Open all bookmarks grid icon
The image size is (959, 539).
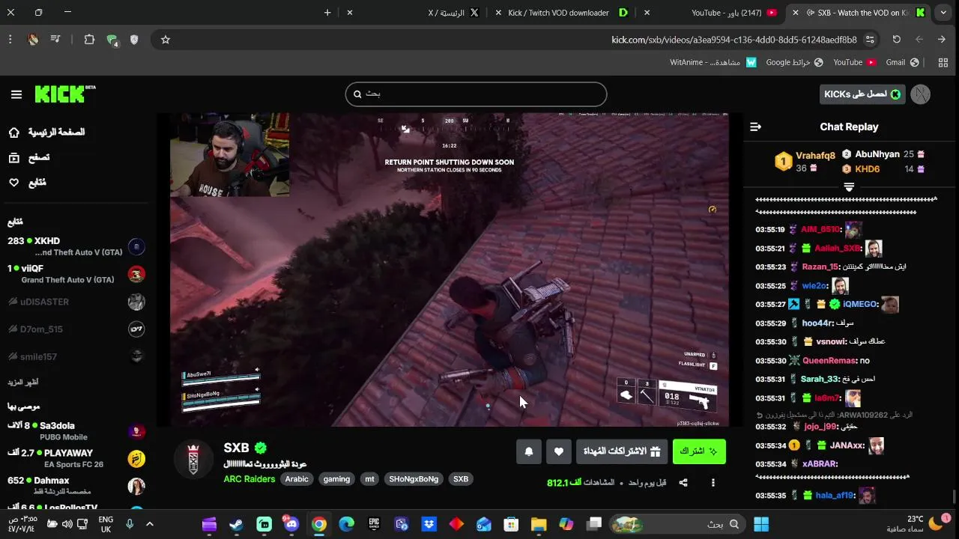pyautogui.click(x=943, y=63)
